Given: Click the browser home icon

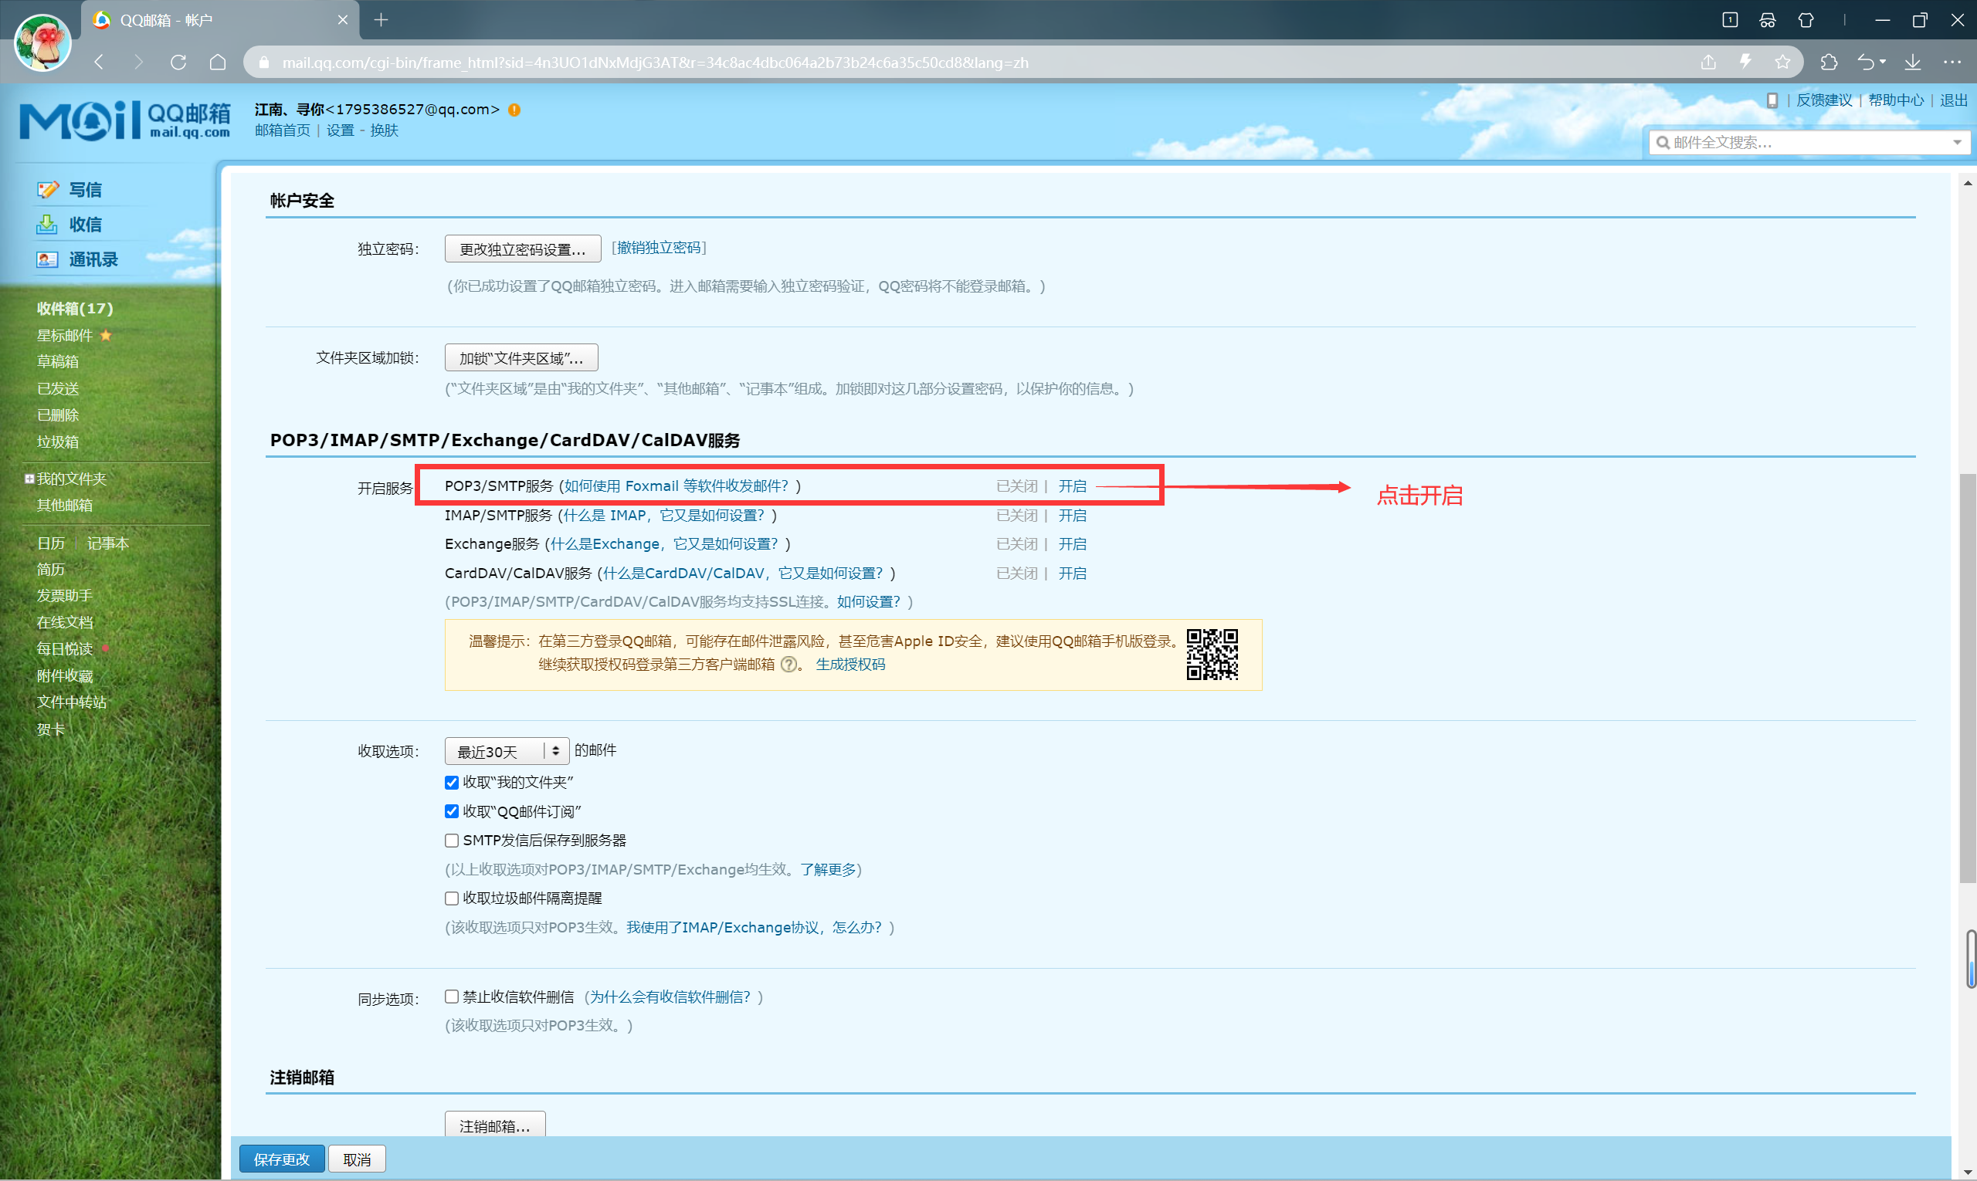Looking at the screenshot, I should [217, 62].
